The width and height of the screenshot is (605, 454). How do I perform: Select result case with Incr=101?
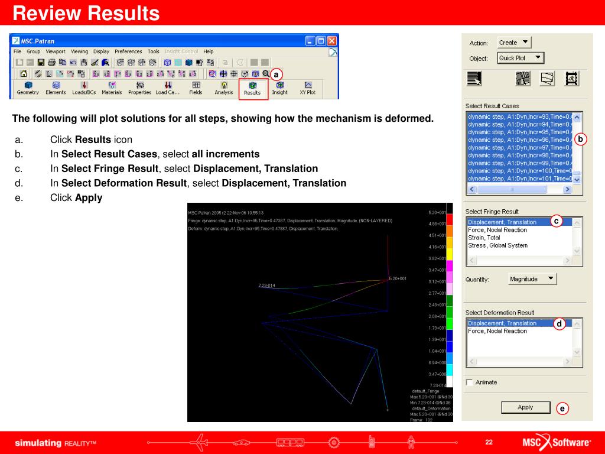coord(519,179)
